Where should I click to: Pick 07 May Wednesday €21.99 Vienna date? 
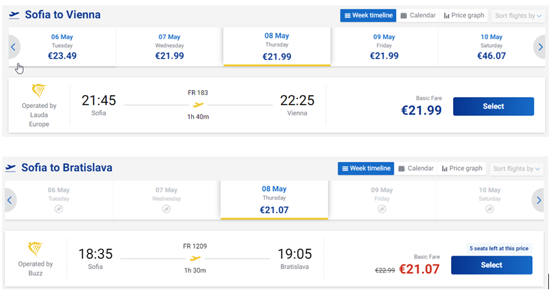pyautogui.click(x=169, y=47)
